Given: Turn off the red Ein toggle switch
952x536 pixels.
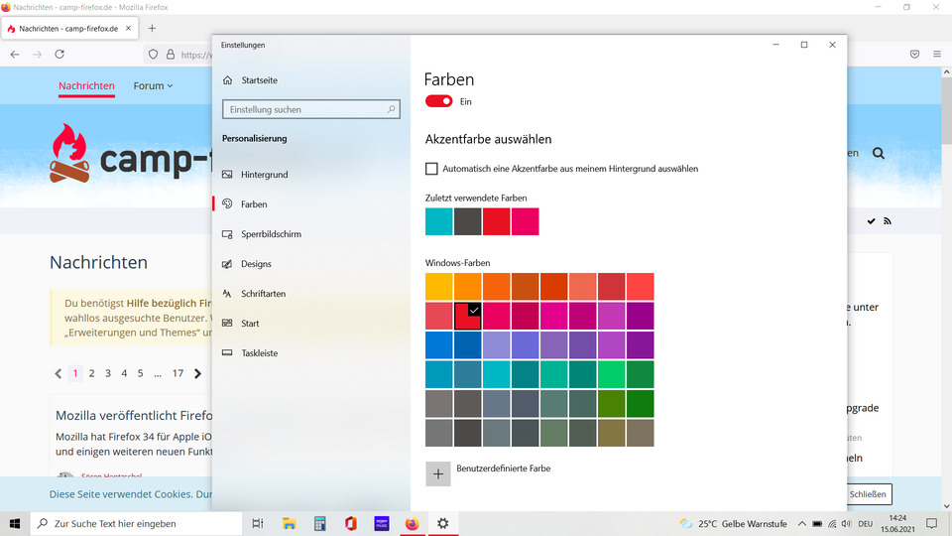Looking at the screenshot, I should click(439, 101).
